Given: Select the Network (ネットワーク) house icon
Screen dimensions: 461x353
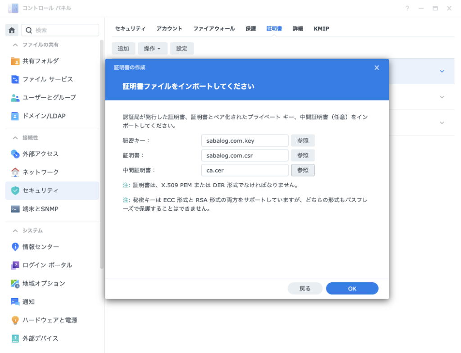Looking at the screenshot, I should (15, 172).
